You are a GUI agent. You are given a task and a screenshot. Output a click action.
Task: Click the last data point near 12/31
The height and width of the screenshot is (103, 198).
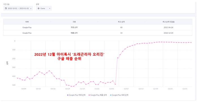pyautogui.click(x=191, y=42)
